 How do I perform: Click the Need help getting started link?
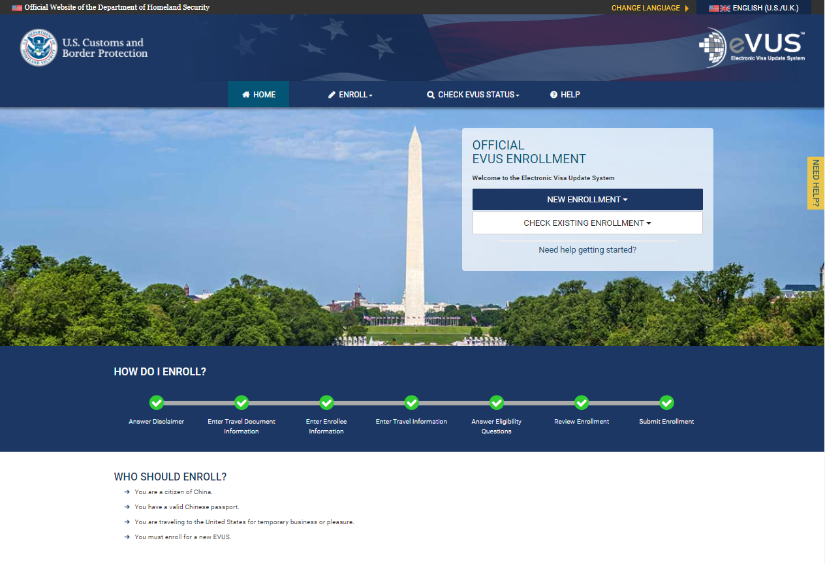click(x=587, y=250)
